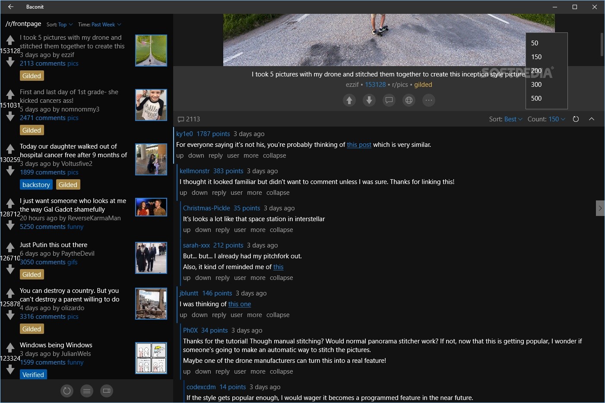The height and width of the screenshot is (403, 605).
Task: Downvote the drone pictures post in list
Action: tap(10, 62)
